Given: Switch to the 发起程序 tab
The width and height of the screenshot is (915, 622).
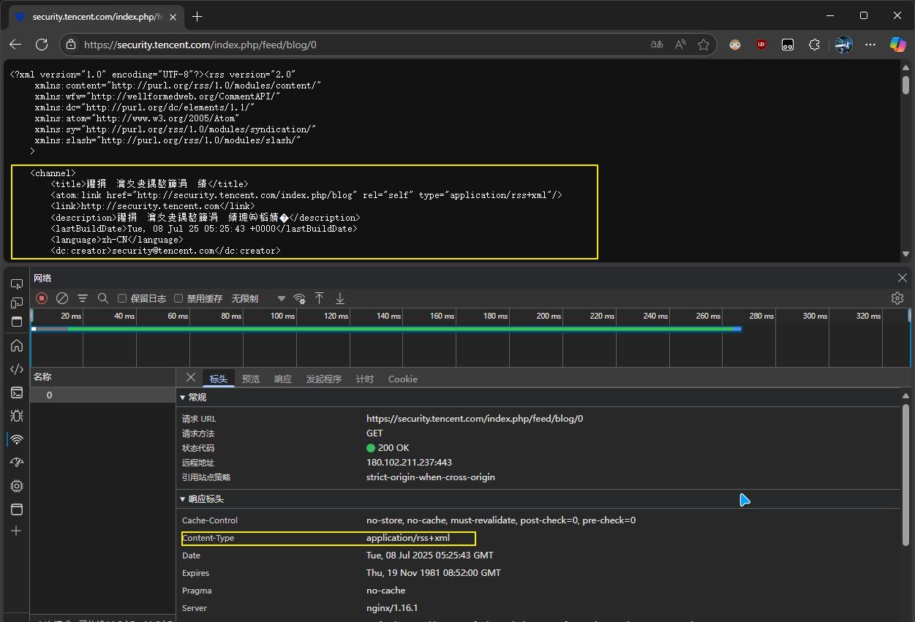Looking at the screenshot, I should coord(324,379).
